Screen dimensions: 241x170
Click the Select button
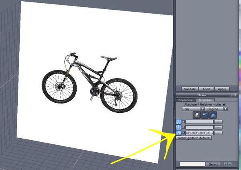(x=213, y=164)
